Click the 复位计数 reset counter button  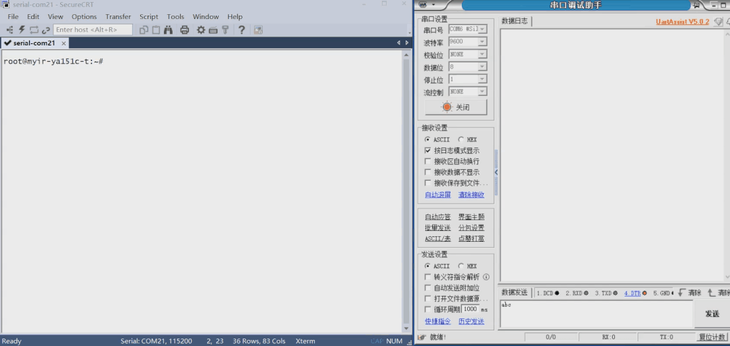click(x=712, y=337)
